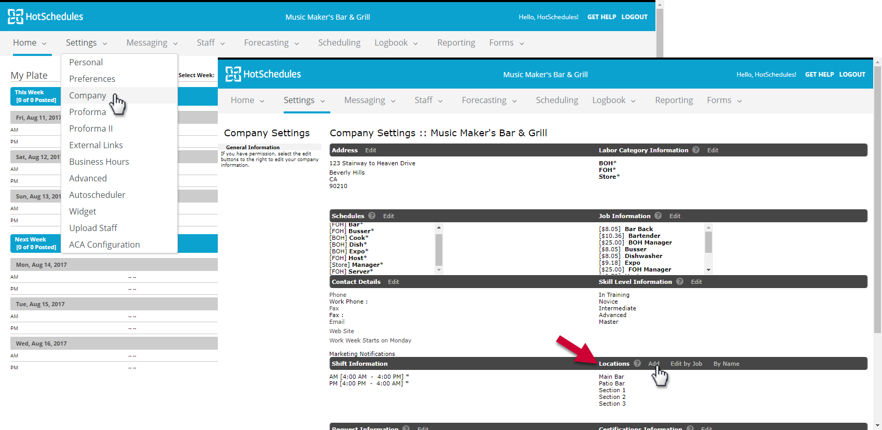Edit Skill Level Information

coord(696,282)
